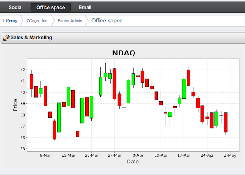Select the Sales & Marketing portlet title
The width and height of the screenshot is (245, 175).
tap(31, 38)
